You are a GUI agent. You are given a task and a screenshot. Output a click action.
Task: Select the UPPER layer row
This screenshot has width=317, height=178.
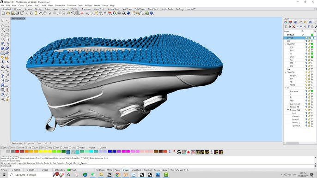299,38
